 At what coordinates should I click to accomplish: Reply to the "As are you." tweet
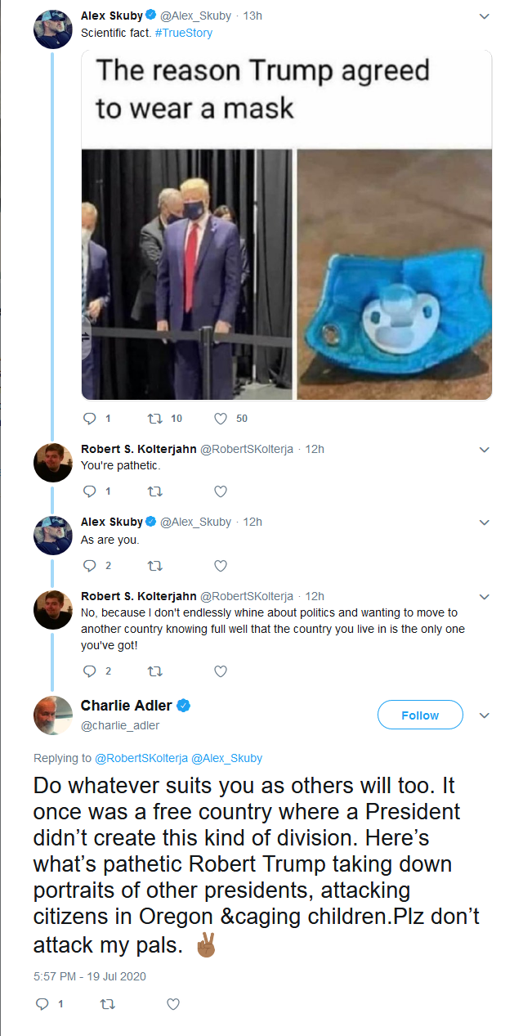[x=91, y=565]
